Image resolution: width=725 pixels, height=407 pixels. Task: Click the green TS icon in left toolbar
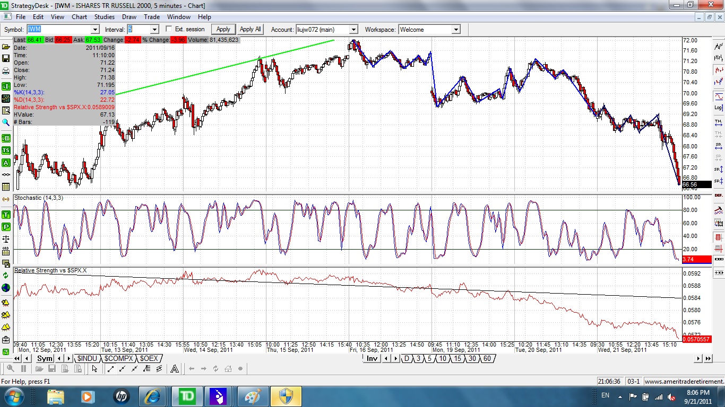pyautogui.click(x=6, y=150)
